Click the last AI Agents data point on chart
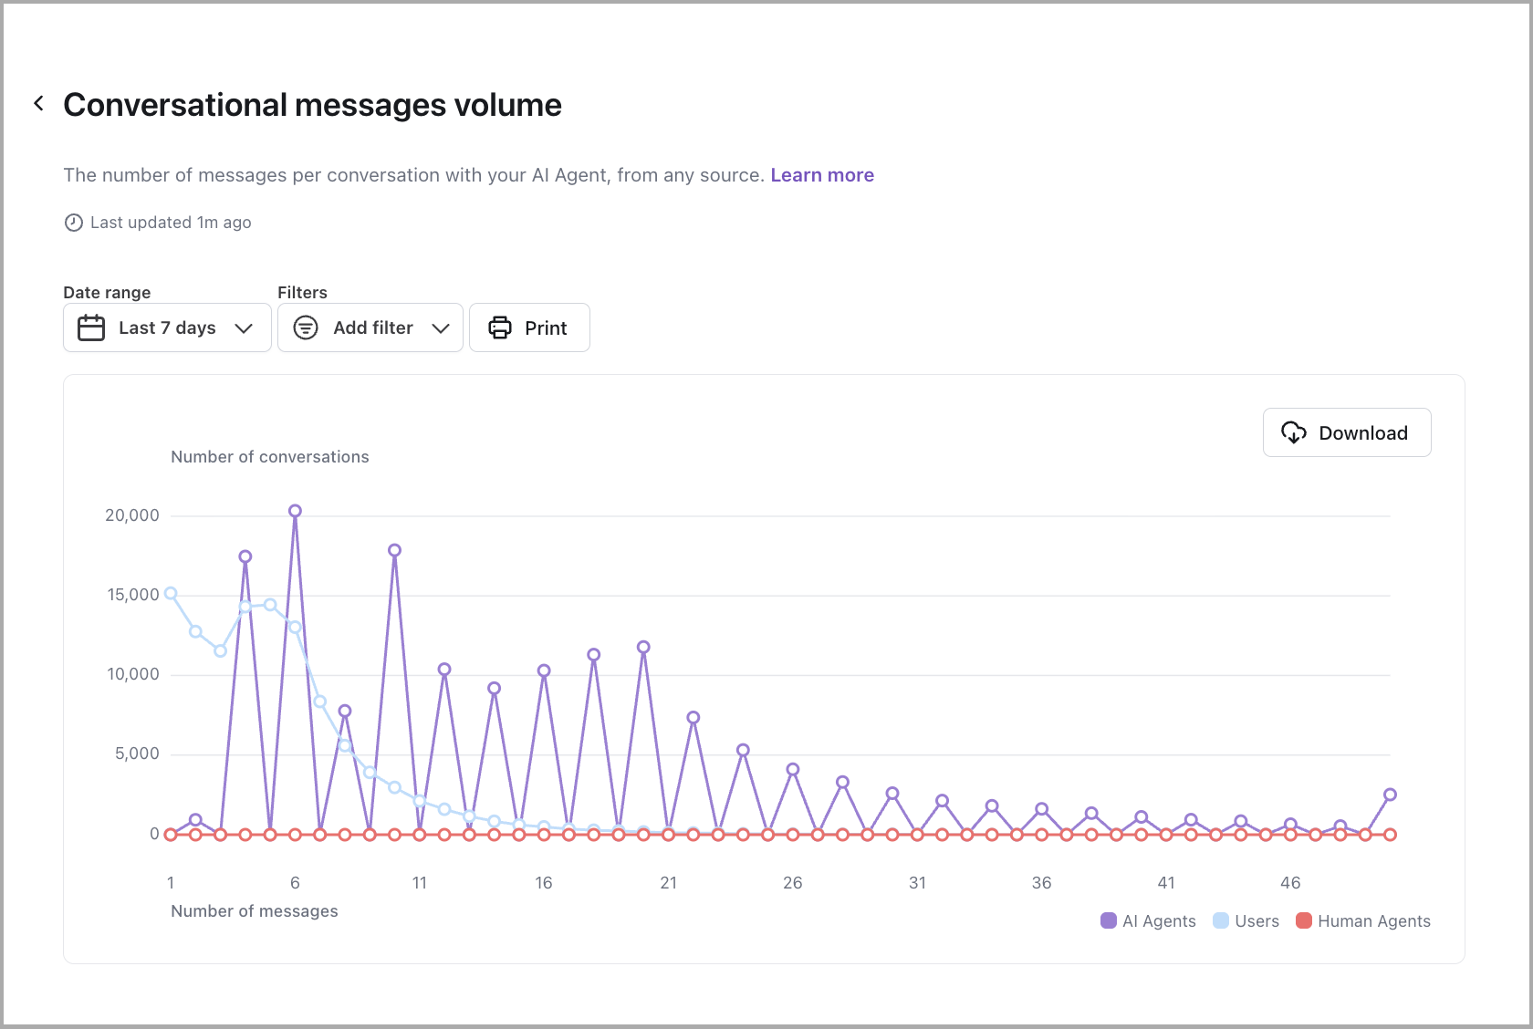Viewport: 1533px width, 1029px height. 1390,795
